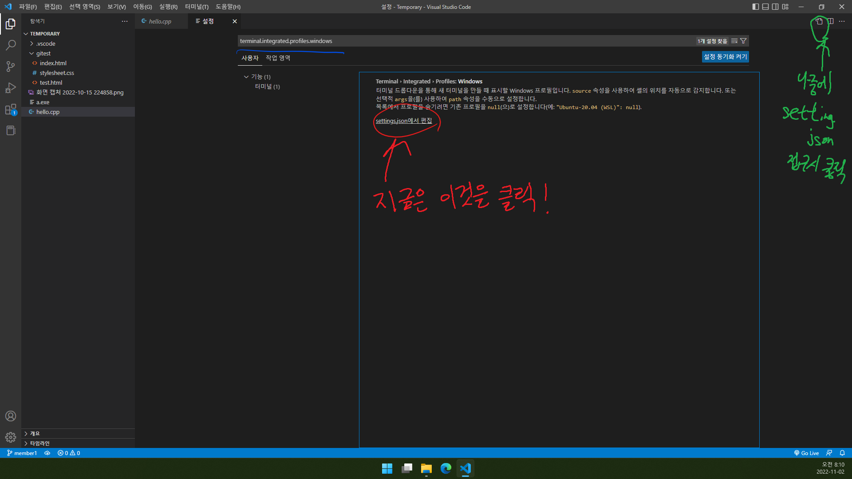
Task: Click the cloud sync changes icon in status bar
Action: (x=47, y=453)
